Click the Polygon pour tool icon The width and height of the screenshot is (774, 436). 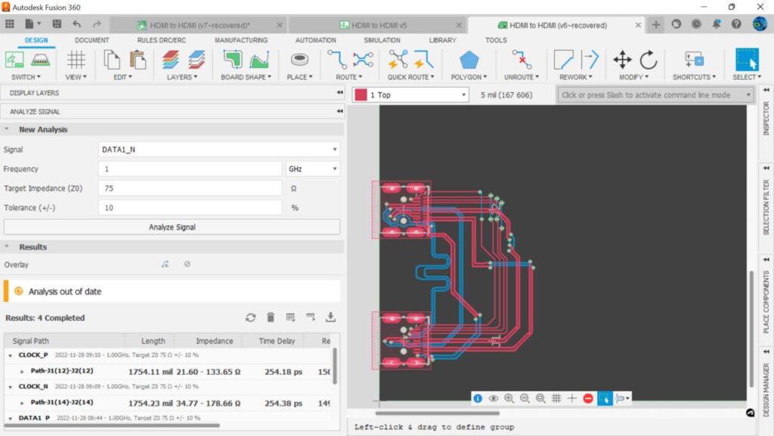[x=469, y=60]
